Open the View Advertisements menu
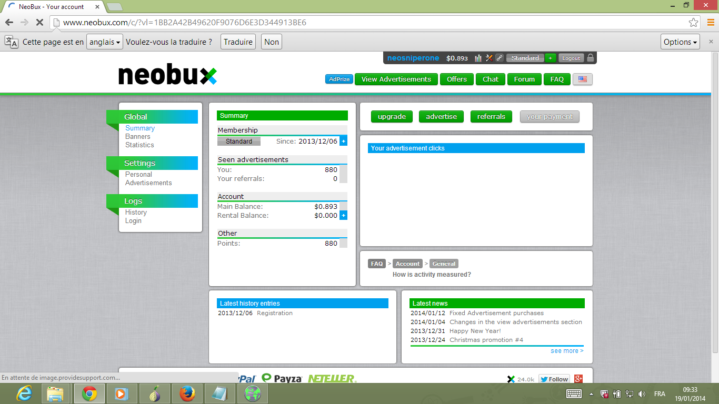The height and width of the screenshot is (404, 719). [396, 79]
